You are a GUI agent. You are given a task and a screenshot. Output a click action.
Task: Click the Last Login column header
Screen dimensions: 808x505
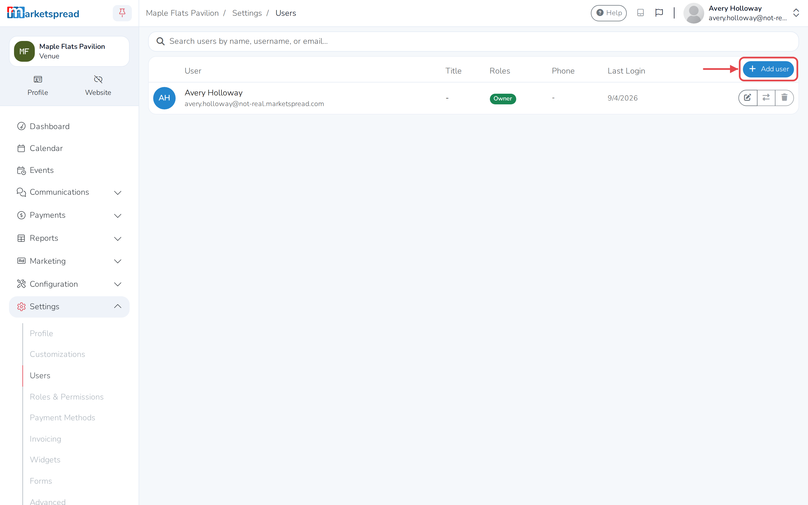(x=626, y=71)
